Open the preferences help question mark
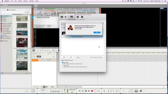This screenshot has width=168, height=94. 103,69
